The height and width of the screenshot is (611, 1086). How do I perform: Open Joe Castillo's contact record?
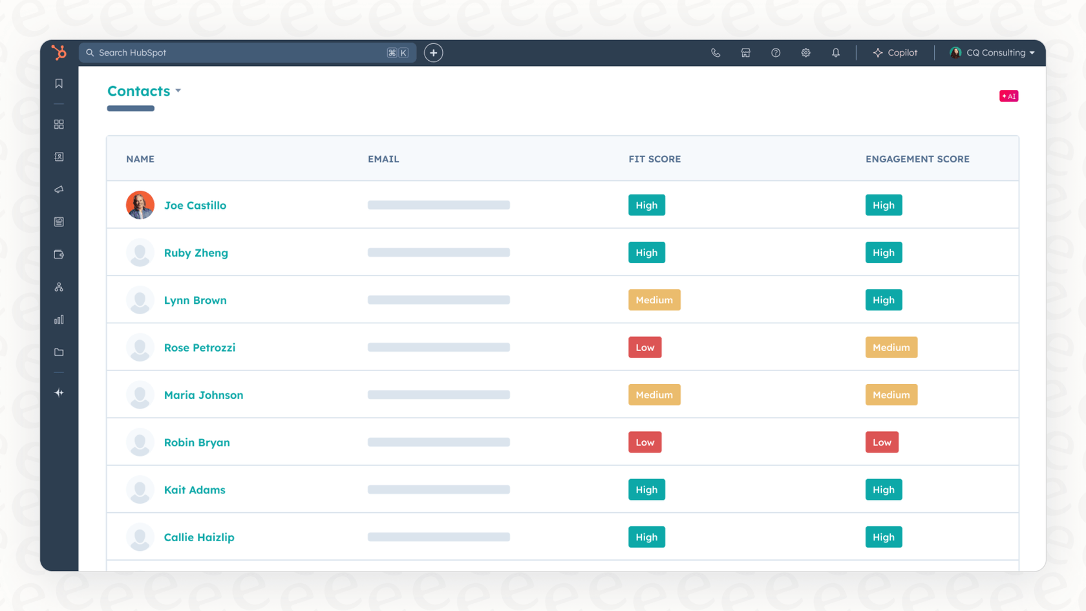pos(195,205)
